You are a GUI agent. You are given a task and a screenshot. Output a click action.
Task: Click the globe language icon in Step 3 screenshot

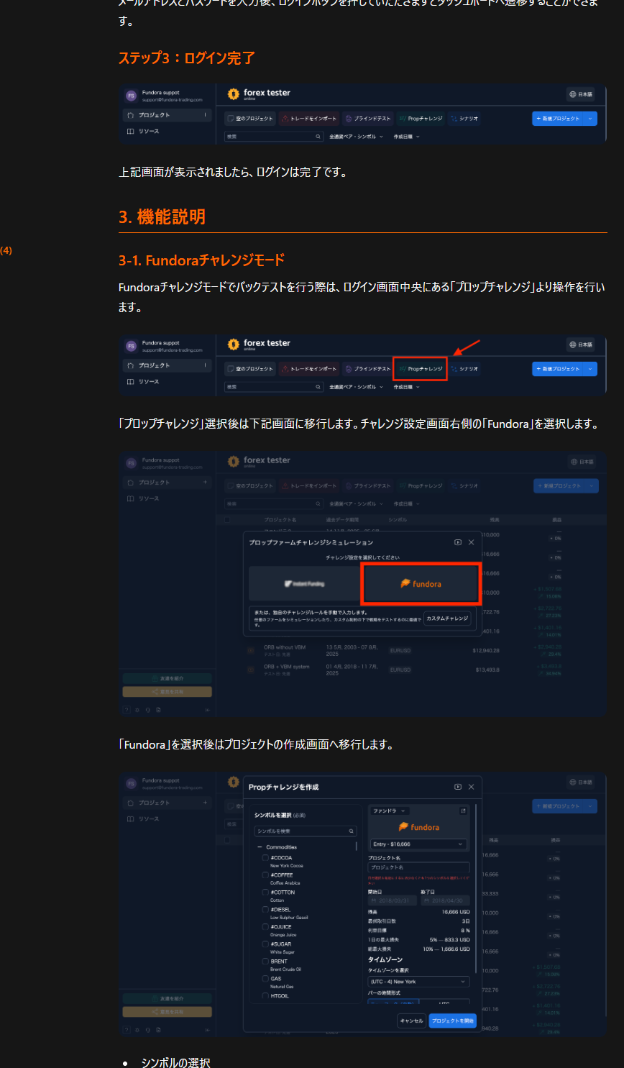pyautogui.click(x=573, y=94)
